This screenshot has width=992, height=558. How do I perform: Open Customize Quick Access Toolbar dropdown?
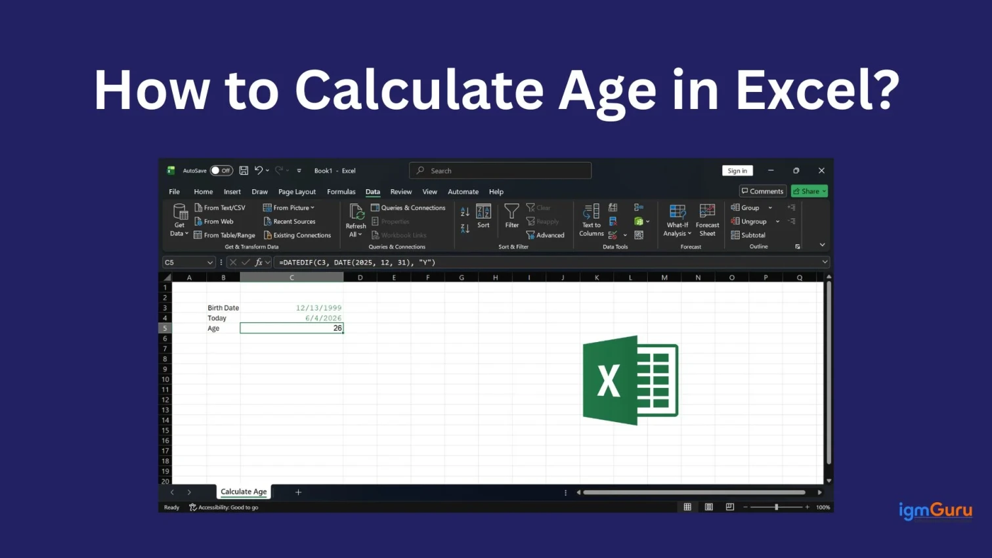point(299,171)
